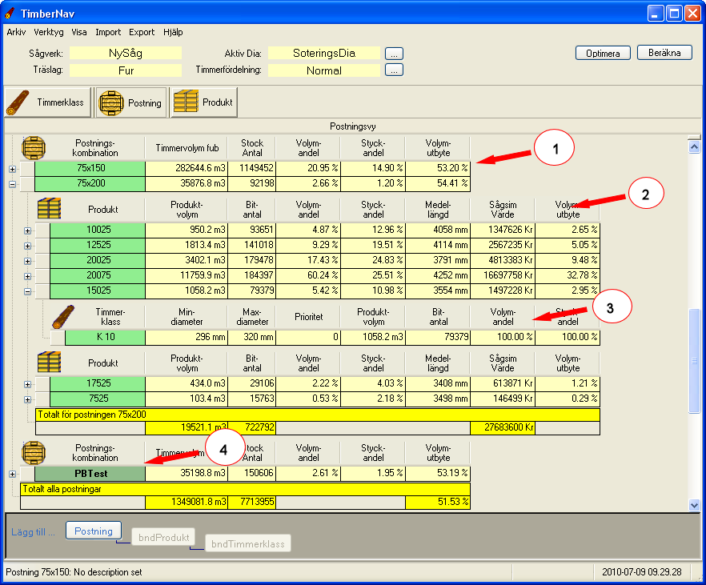Select the K 10 timmerklass cell
This screenshot has width=706, height=585.
106,338
